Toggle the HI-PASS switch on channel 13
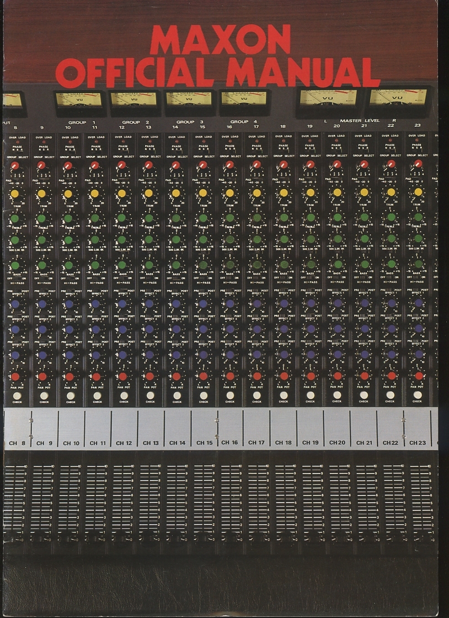Viewport: 449px width, 618px height. (150, 277)
